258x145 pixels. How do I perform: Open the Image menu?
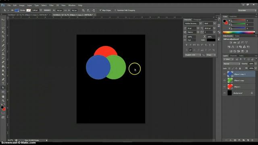click(22, 5)
